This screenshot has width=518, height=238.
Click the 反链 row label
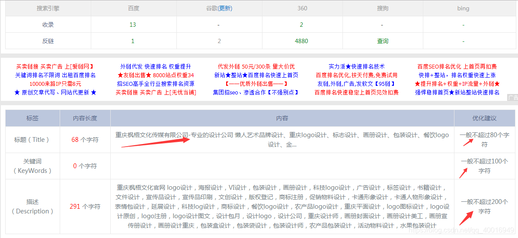point(48,41)
